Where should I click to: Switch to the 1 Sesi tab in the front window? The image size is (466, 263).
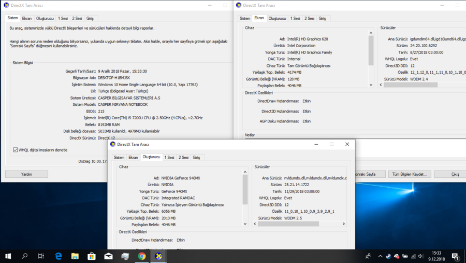(169, 157)
